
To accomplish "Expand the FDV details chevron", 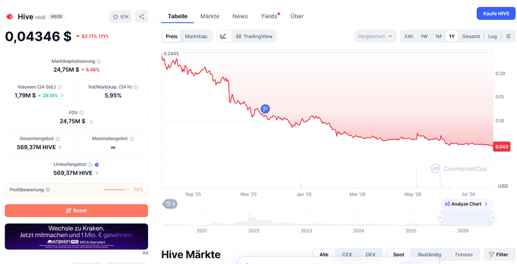I will pos(91,121).
